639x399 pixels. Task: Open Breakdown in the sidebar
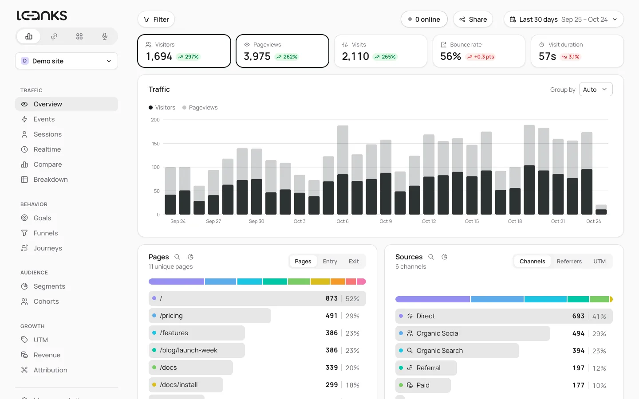coord(67,180)
